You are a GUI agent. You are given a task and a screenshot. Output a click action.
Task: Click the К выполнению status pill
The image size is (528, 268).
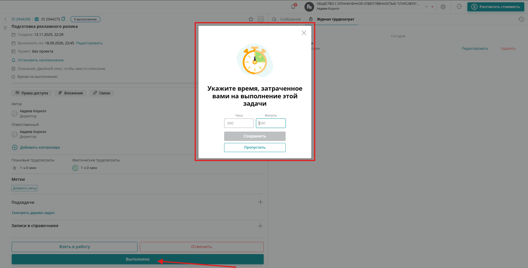click(85, 19)
